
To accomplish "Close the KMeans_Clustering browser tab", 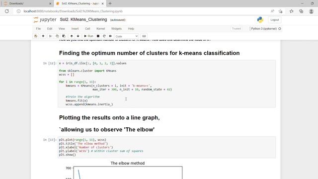I will (x=103, y=3).
